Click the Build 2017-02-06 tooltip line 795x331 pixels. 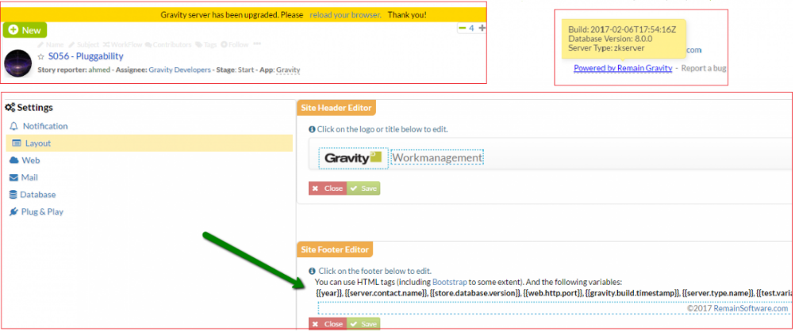(x=622, y=29)
